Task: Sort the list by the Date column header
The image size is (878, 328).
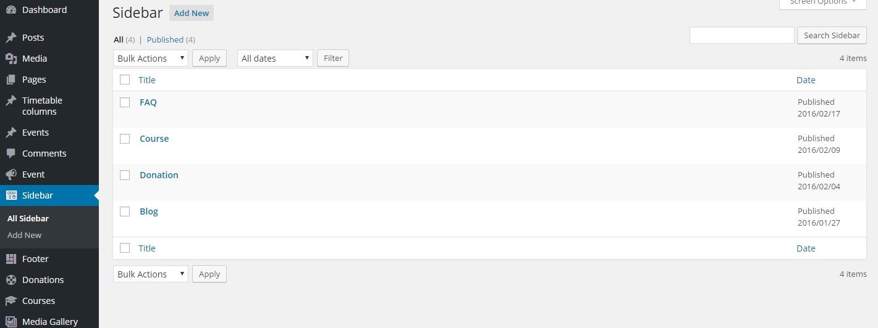Action: [x=806, y=80]
